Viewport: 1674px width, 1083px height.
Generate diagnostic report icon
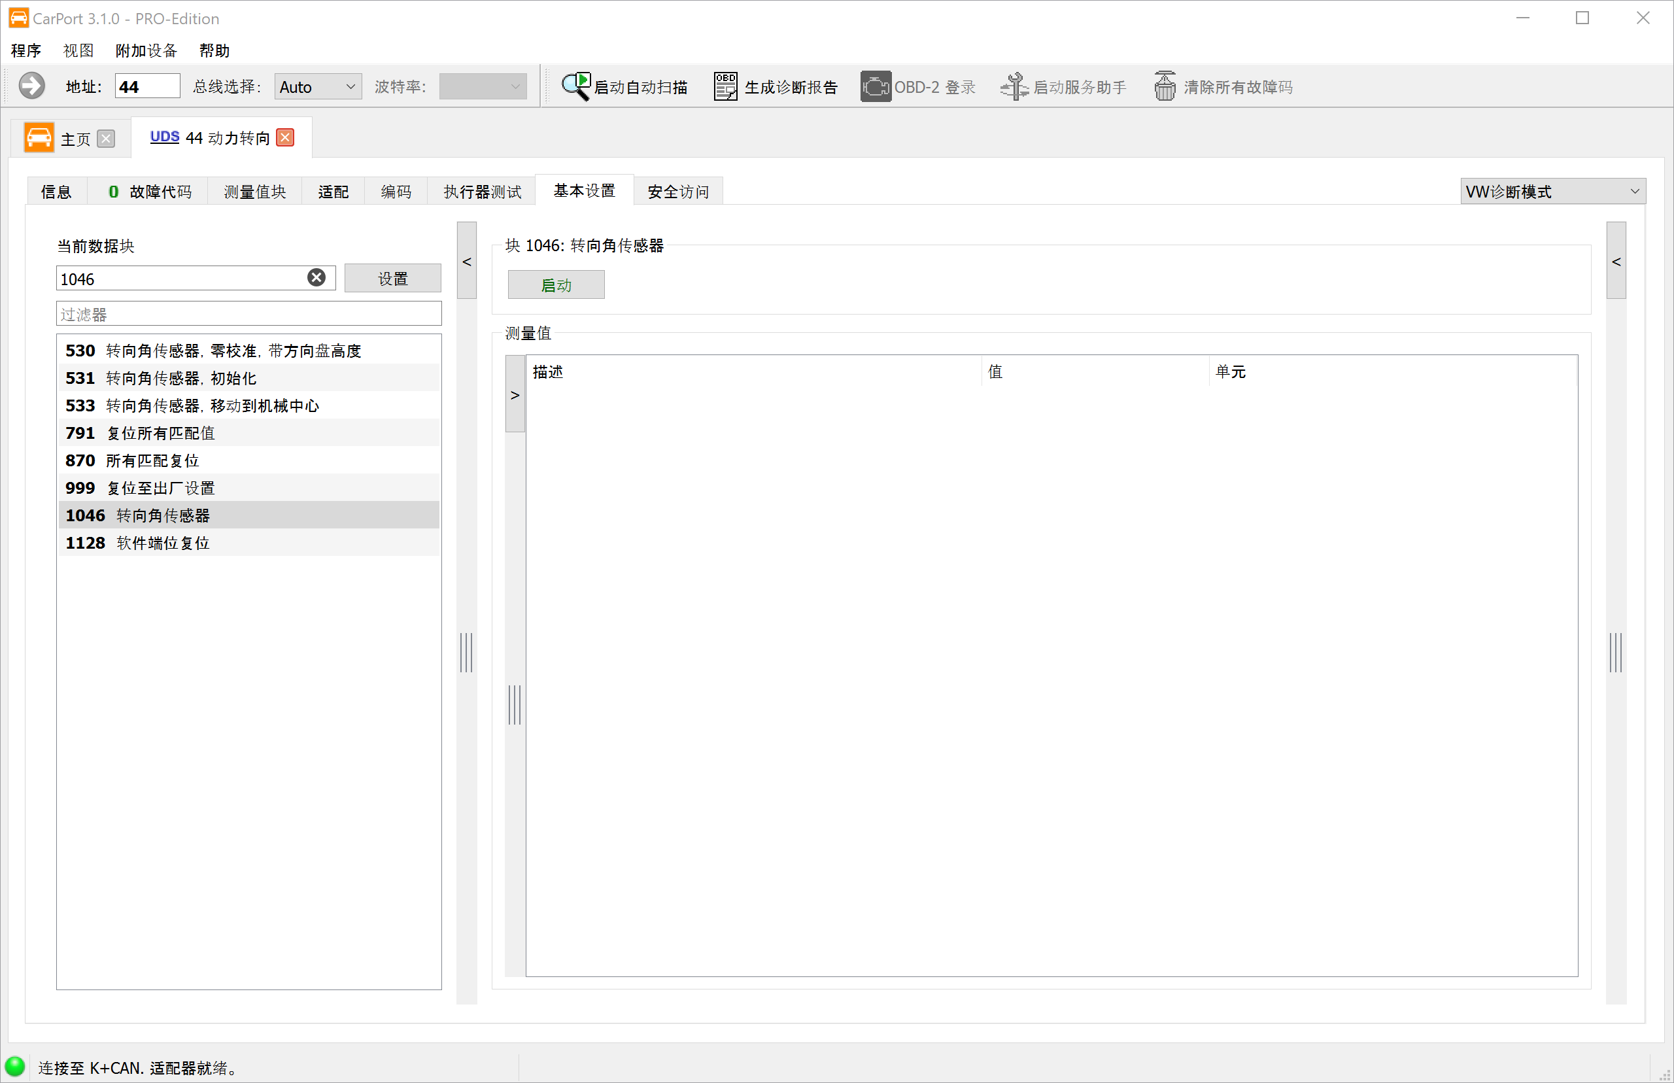(725, 86)
